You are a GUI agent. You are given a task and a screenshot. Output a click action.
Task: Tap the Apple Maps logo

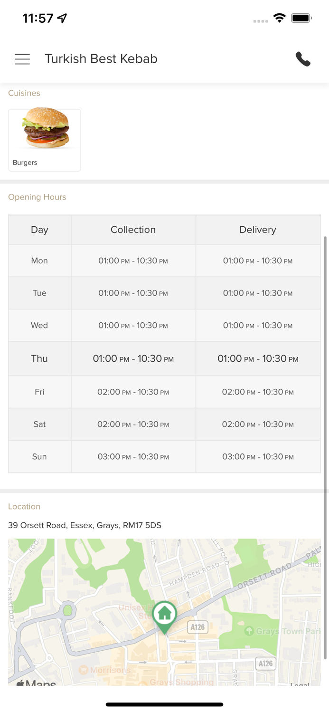click(36, 684)
